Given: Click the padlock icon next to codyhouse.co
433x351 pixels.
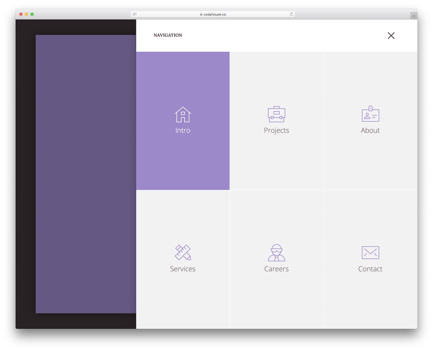Looking at the screenshot, I should tap(201, 14).
